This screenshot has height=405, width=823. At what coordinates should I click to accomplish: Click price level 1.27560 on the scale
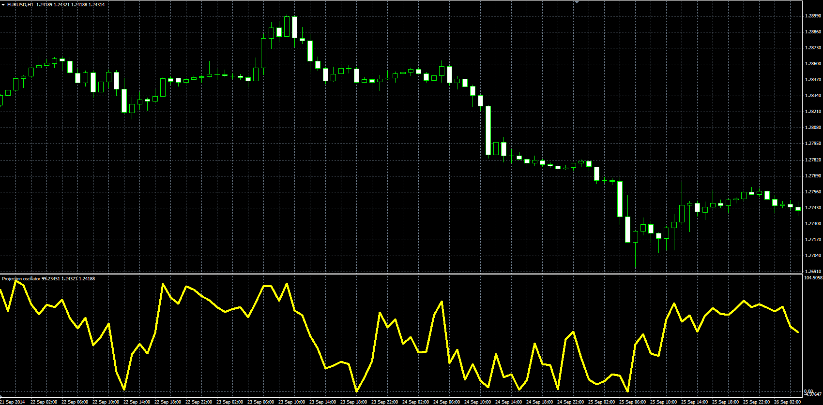(x=813, y=192)
